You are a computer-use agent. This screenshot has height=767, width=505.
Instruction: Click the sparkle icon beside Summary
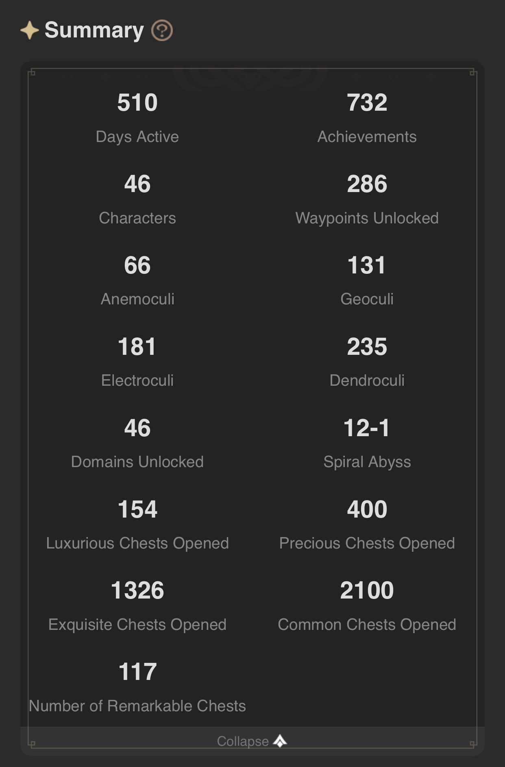[x=29, y=29]
